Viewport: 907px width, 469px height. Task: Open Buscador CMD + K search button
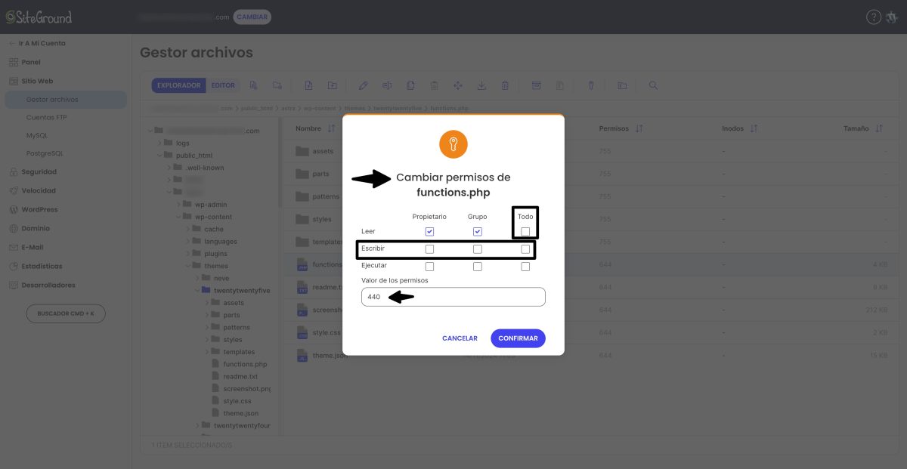click(x=66, y=313)
